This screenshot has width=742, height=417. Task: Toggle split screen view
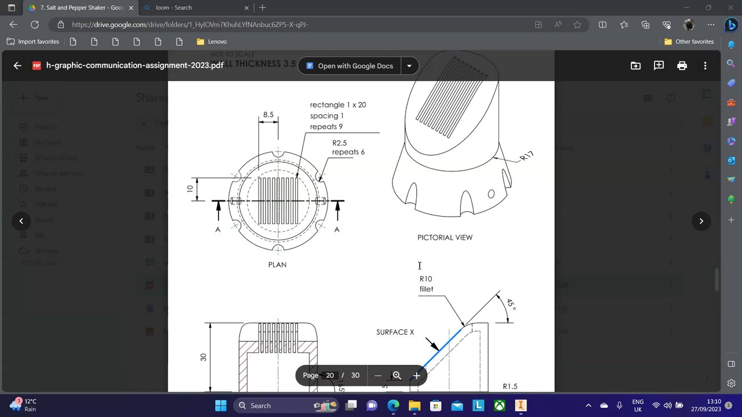click(602, 24)
